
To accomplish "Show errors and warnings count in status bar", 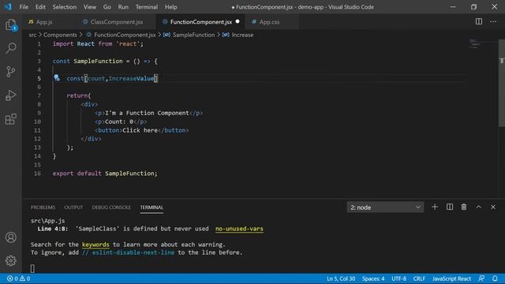I will pos(18,278).
